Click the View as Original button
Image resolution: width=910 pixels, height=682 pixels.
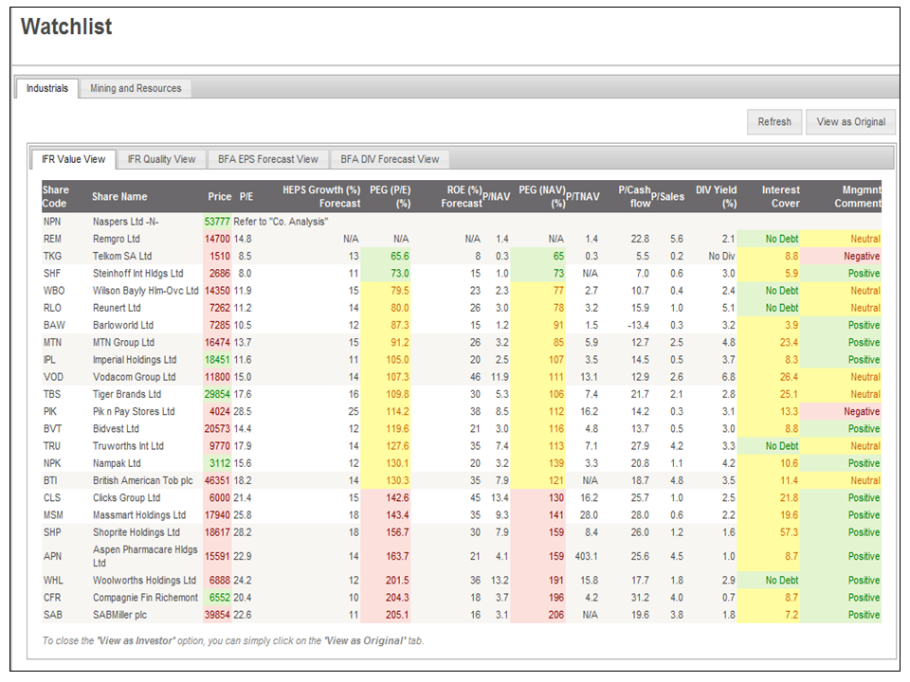pos(851,122)
